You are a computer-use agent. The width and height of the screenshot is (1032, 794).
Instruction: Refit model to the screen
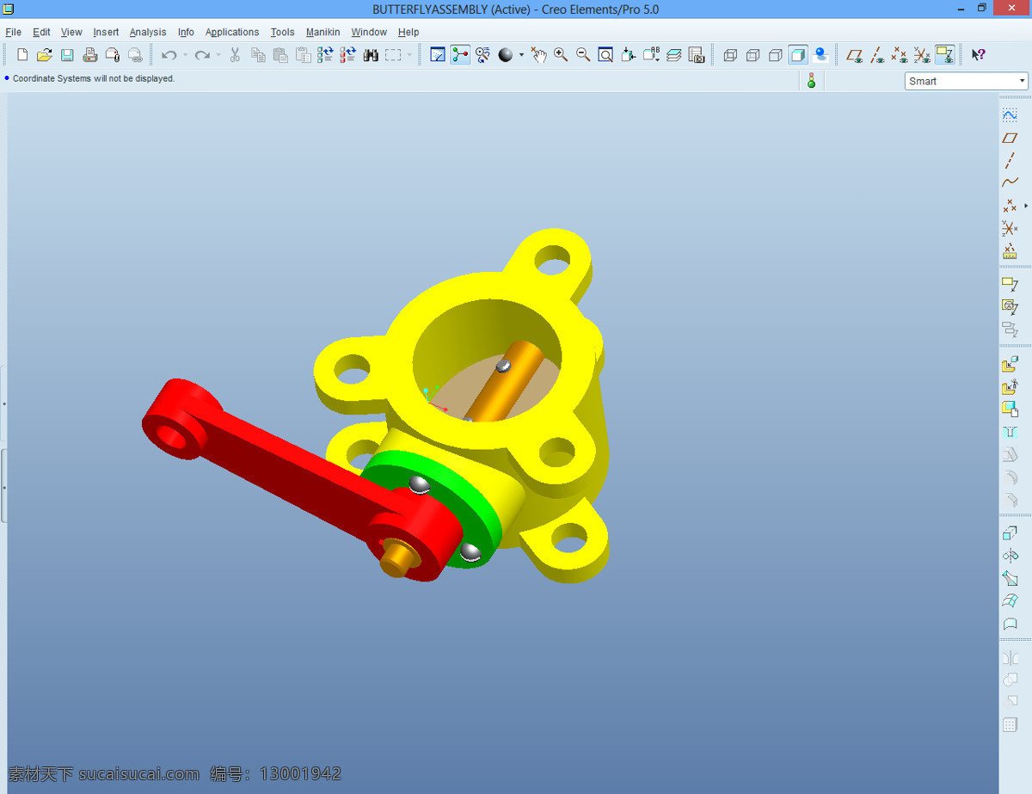(605, 55)
